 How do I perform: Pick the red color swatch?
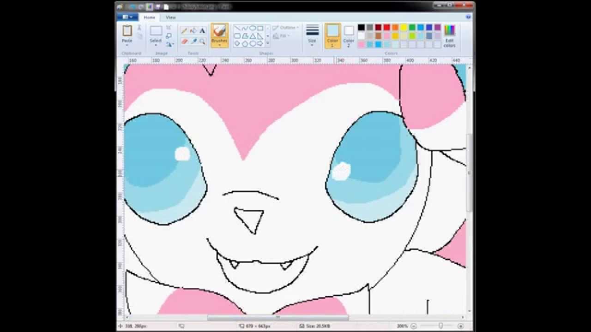tap(387, 28)
